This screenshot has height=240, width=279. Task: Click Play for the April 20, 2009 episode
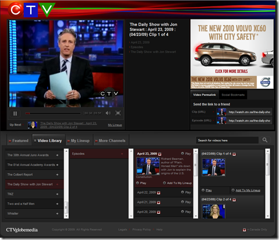point(186,211)
